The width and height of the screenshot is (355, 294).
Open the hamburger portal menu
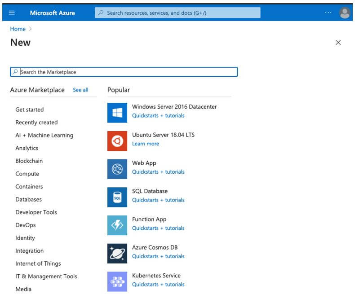(12, 13)
